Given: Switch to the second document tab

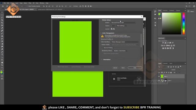Looking at the screenshot, I should 50,9.
